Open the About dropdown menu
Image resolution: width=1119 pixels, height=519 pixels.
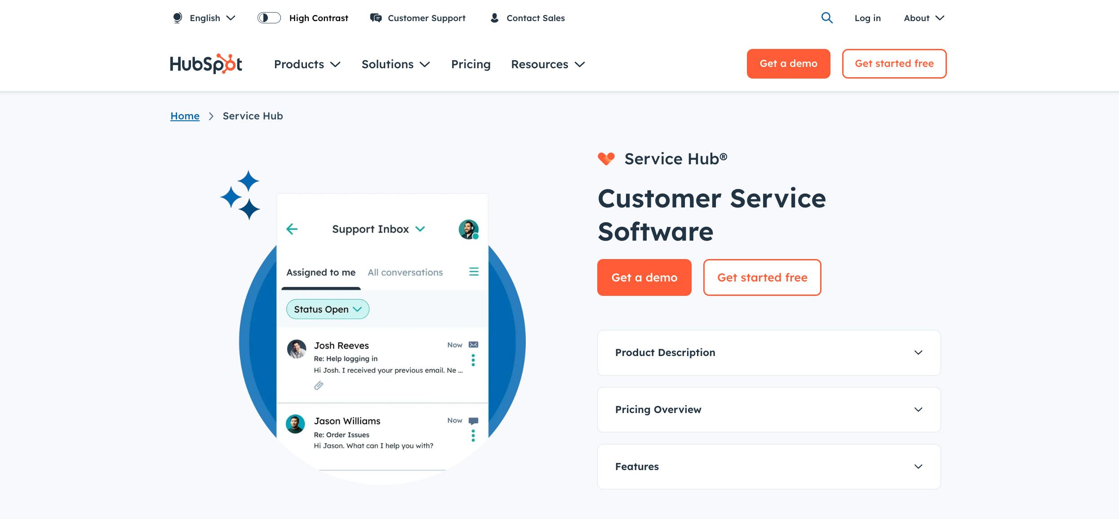924,18
